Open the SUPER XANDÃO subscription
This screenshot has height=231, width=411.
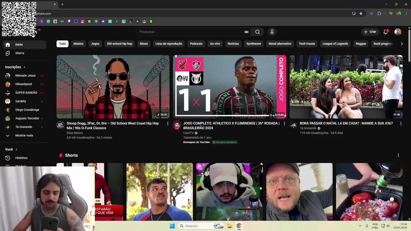click(24, 93)
